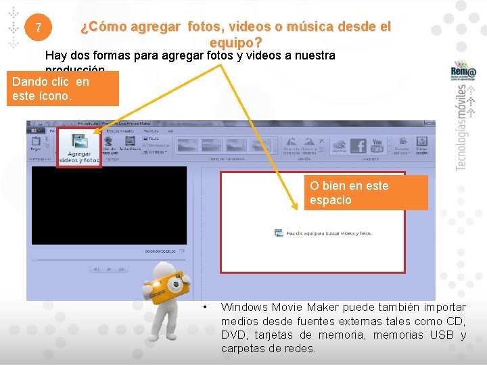Click the previous frame button
The height and width of the screenshot is (365, 487).
point(96,270)
